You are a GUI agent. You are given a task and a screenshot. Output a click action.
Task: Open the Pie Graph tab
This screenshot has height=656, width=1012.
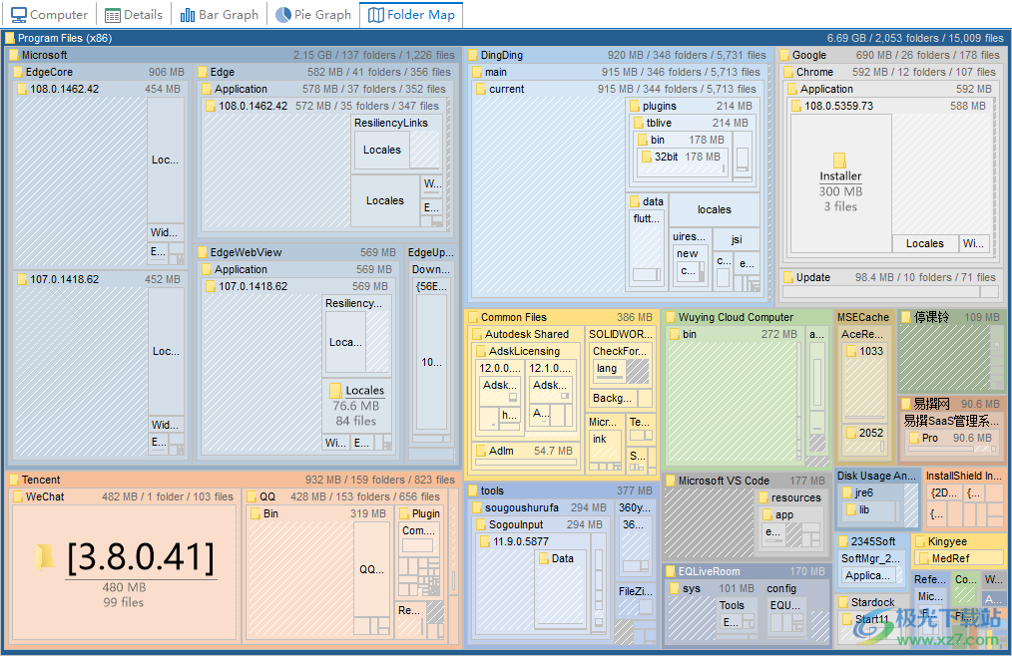pos(313,14)
